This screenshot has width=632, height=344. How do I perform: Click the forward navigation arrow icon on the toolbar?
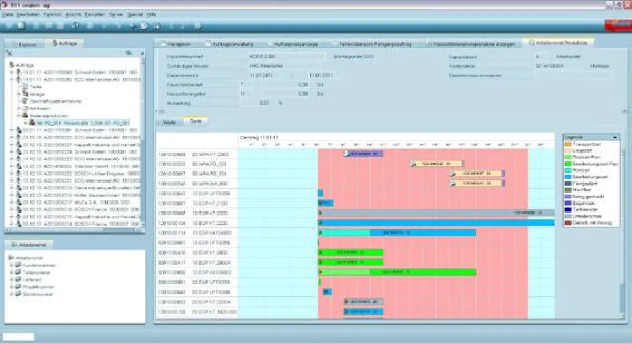pos(183,24)
